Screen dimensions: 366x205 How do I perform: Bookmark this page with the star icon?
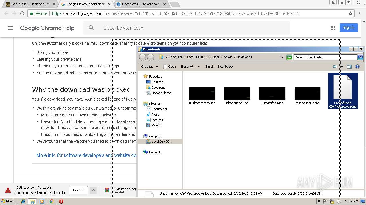click(x=351, y=13)
